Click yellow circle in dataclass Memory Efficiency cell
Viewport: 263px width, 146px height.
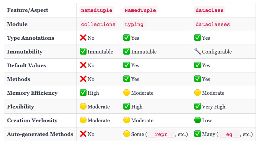click(x=197, y=93)
